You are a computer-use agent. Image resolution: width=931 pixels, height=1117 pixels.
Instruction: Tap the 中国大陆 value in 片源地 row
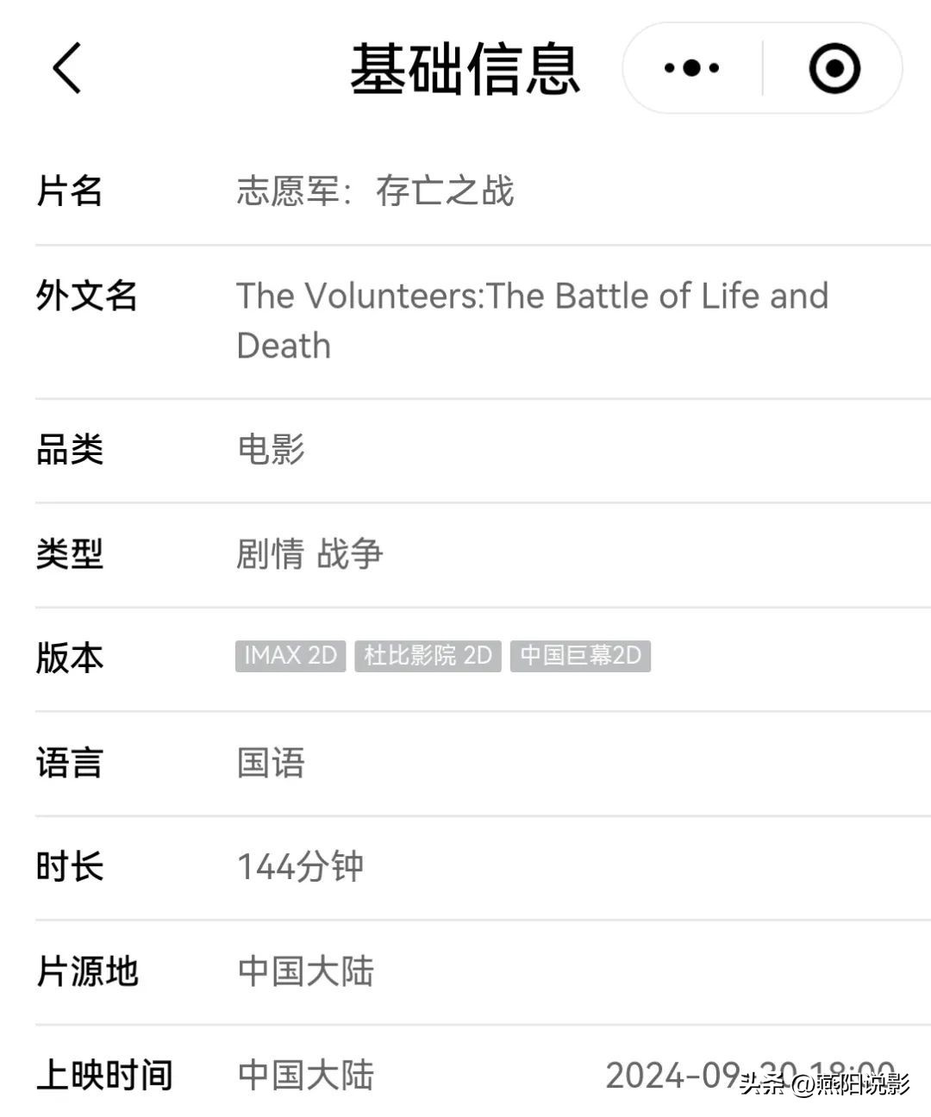click(x=305, y=971)
